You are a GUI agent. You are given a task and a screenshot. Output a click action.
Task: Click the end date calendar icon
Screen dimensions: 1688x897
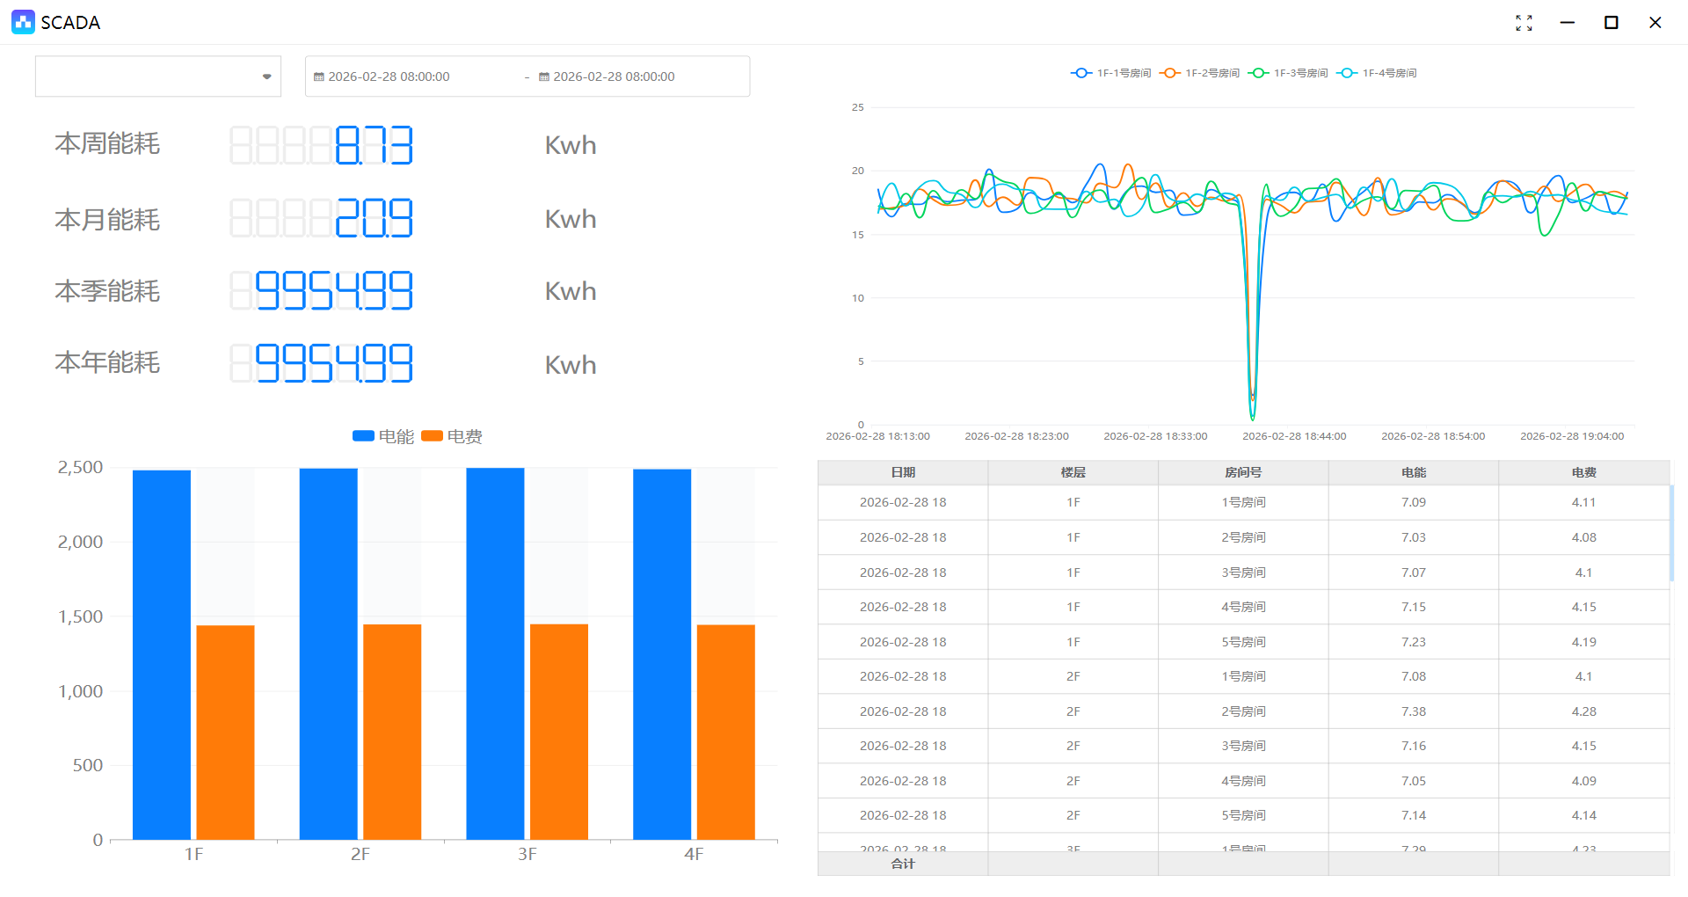544,77
